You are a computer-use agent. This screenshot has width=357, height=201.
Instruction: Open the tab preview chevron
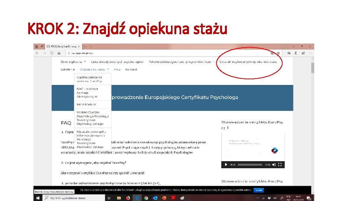pos(91,47)
